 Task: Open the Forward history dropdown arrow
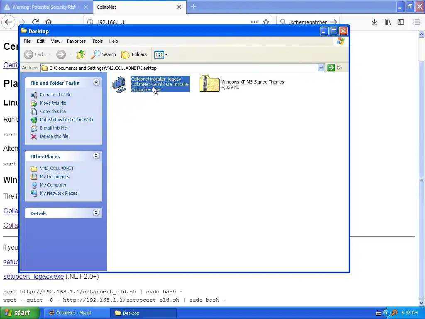[x=71, y=54]
